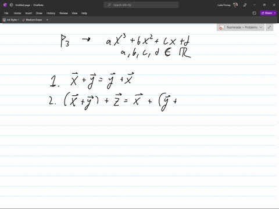The image size is (279, 209).
Task: Click the pen/ink mode icon in title bar
Action: (x=245, y=5)
